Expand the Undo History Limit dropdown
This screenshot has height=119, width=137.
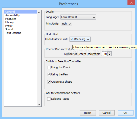point(80,39)
